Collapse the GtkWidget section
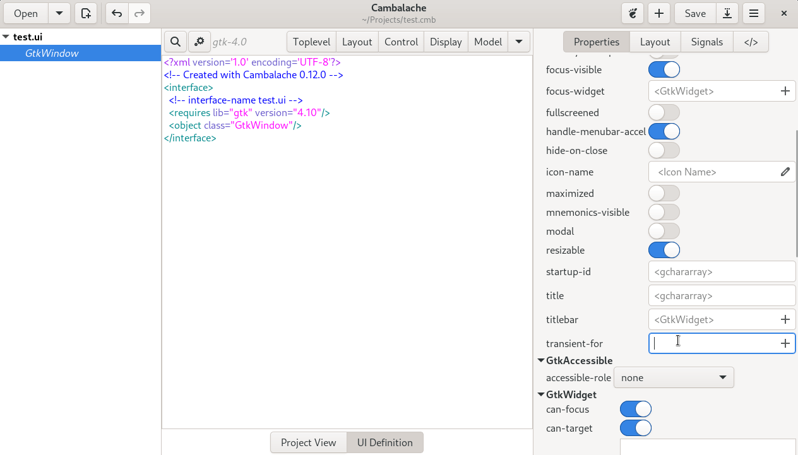The height and width of the screenshot is (455, 798). point(541,394)
